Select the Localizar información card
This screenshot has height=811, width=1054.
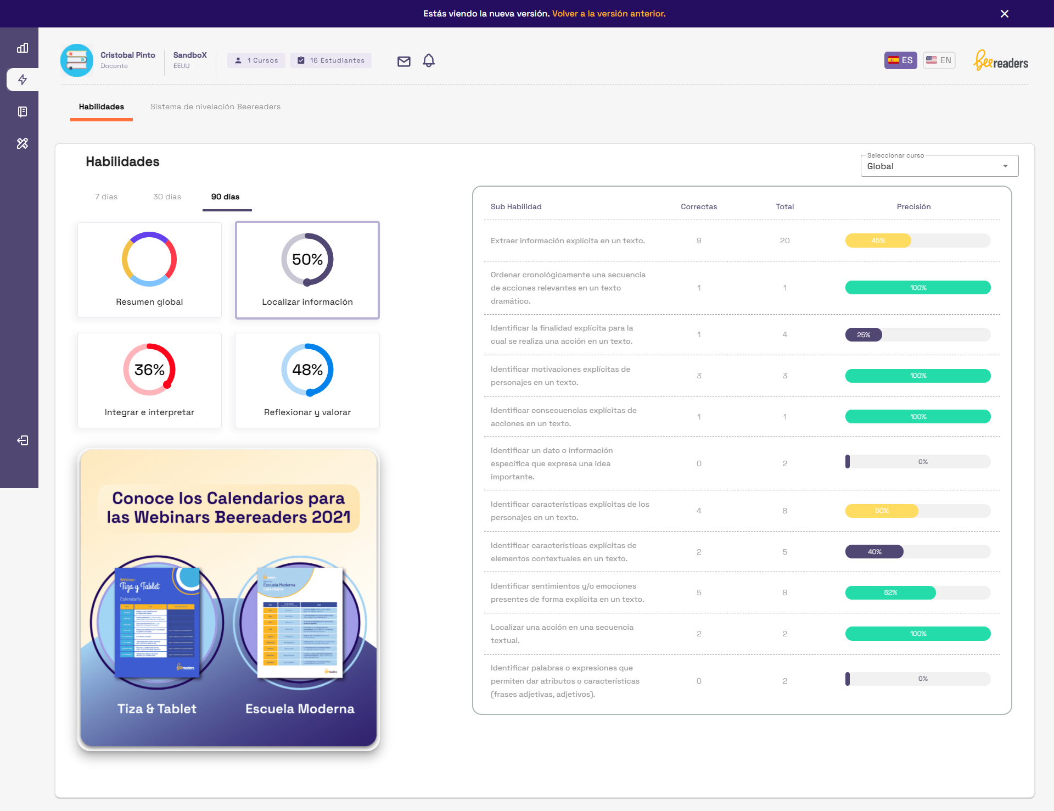pos(307,270)
